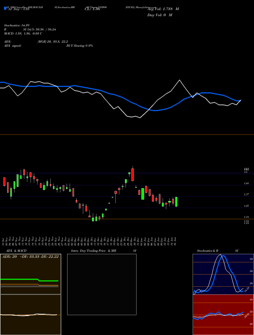Click the tall red candle at the price peak
The width and height of the screenshot is (254, 335).
coord(133,174)
